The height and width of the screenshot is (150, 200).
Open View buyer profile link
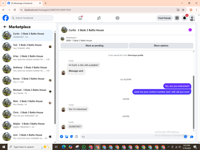[x=135, y=55]
